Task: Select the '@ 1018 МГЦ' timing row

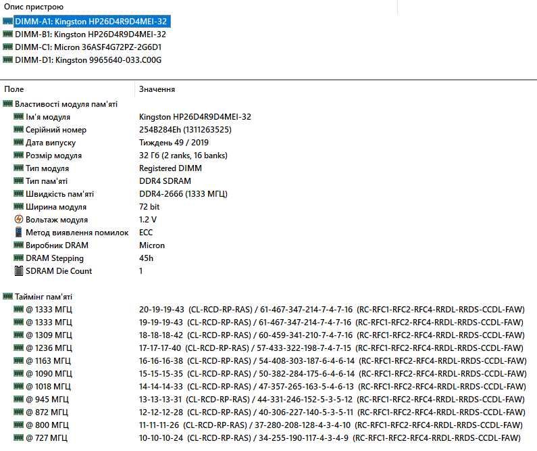Action: pyautogui.click(x=270, y=387)
